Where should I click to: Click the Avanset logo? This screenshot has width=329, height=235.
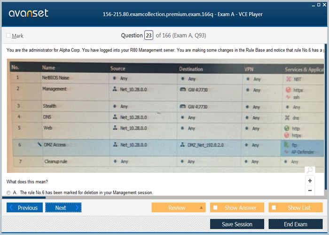[28, 13]
